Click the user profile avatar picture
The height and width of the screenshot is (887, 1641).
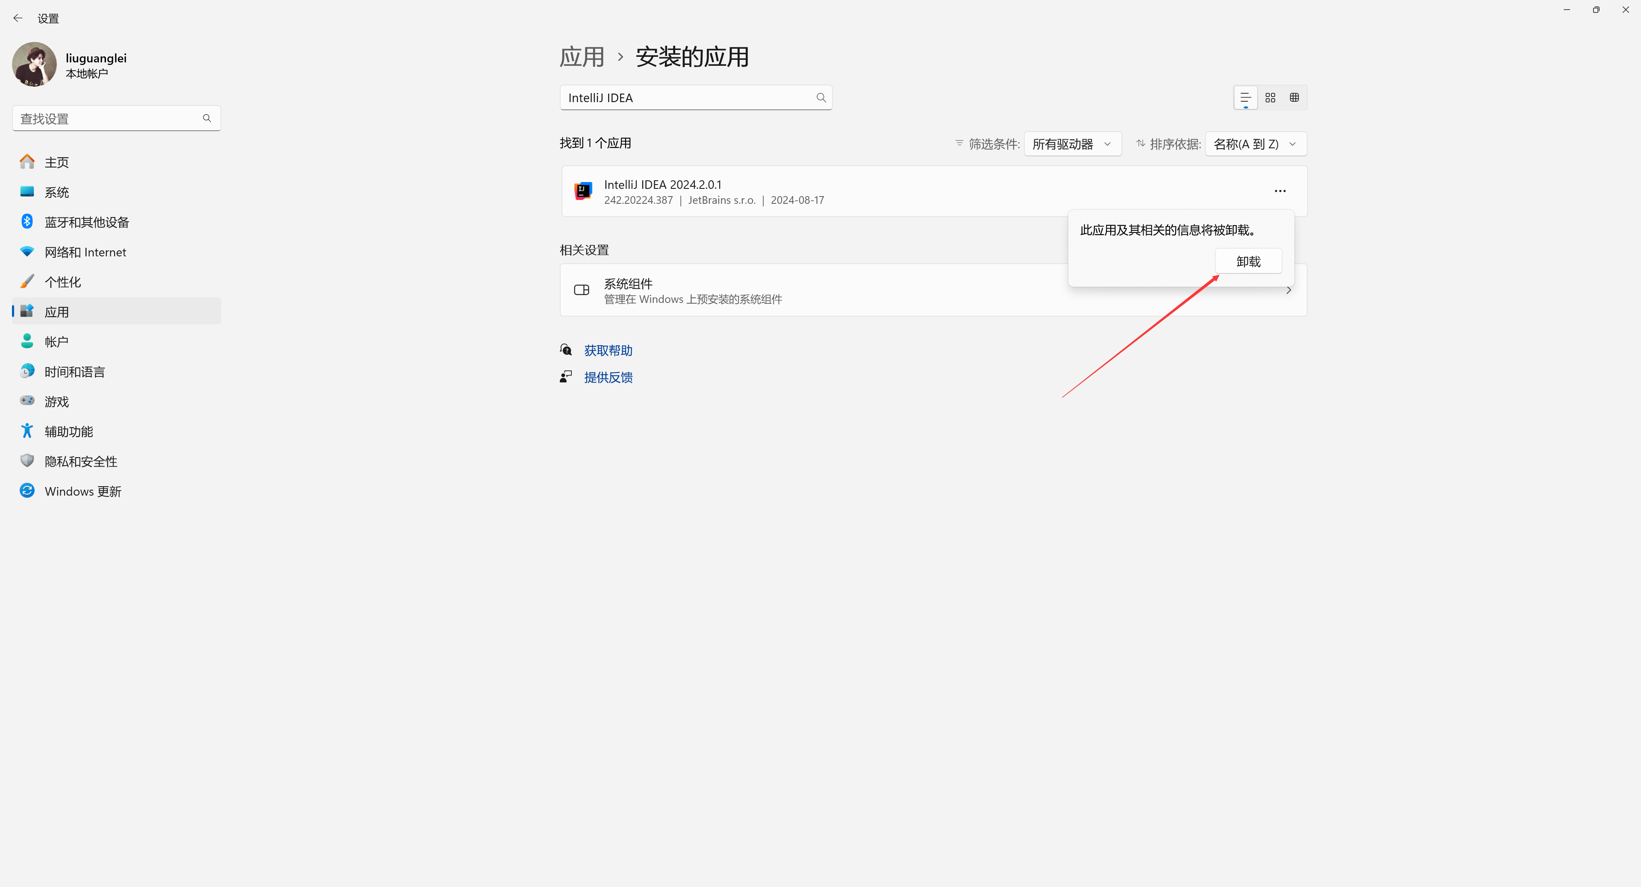tap(34, 65)
